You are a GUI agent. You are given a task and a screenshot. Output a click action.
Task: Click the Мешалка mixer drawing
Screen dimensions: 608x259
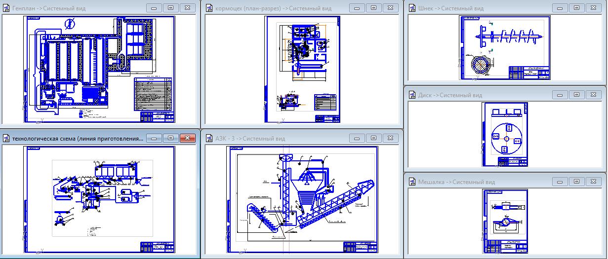(505, 221)
